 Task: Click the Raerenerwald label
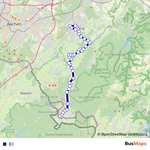pos(47,112)
